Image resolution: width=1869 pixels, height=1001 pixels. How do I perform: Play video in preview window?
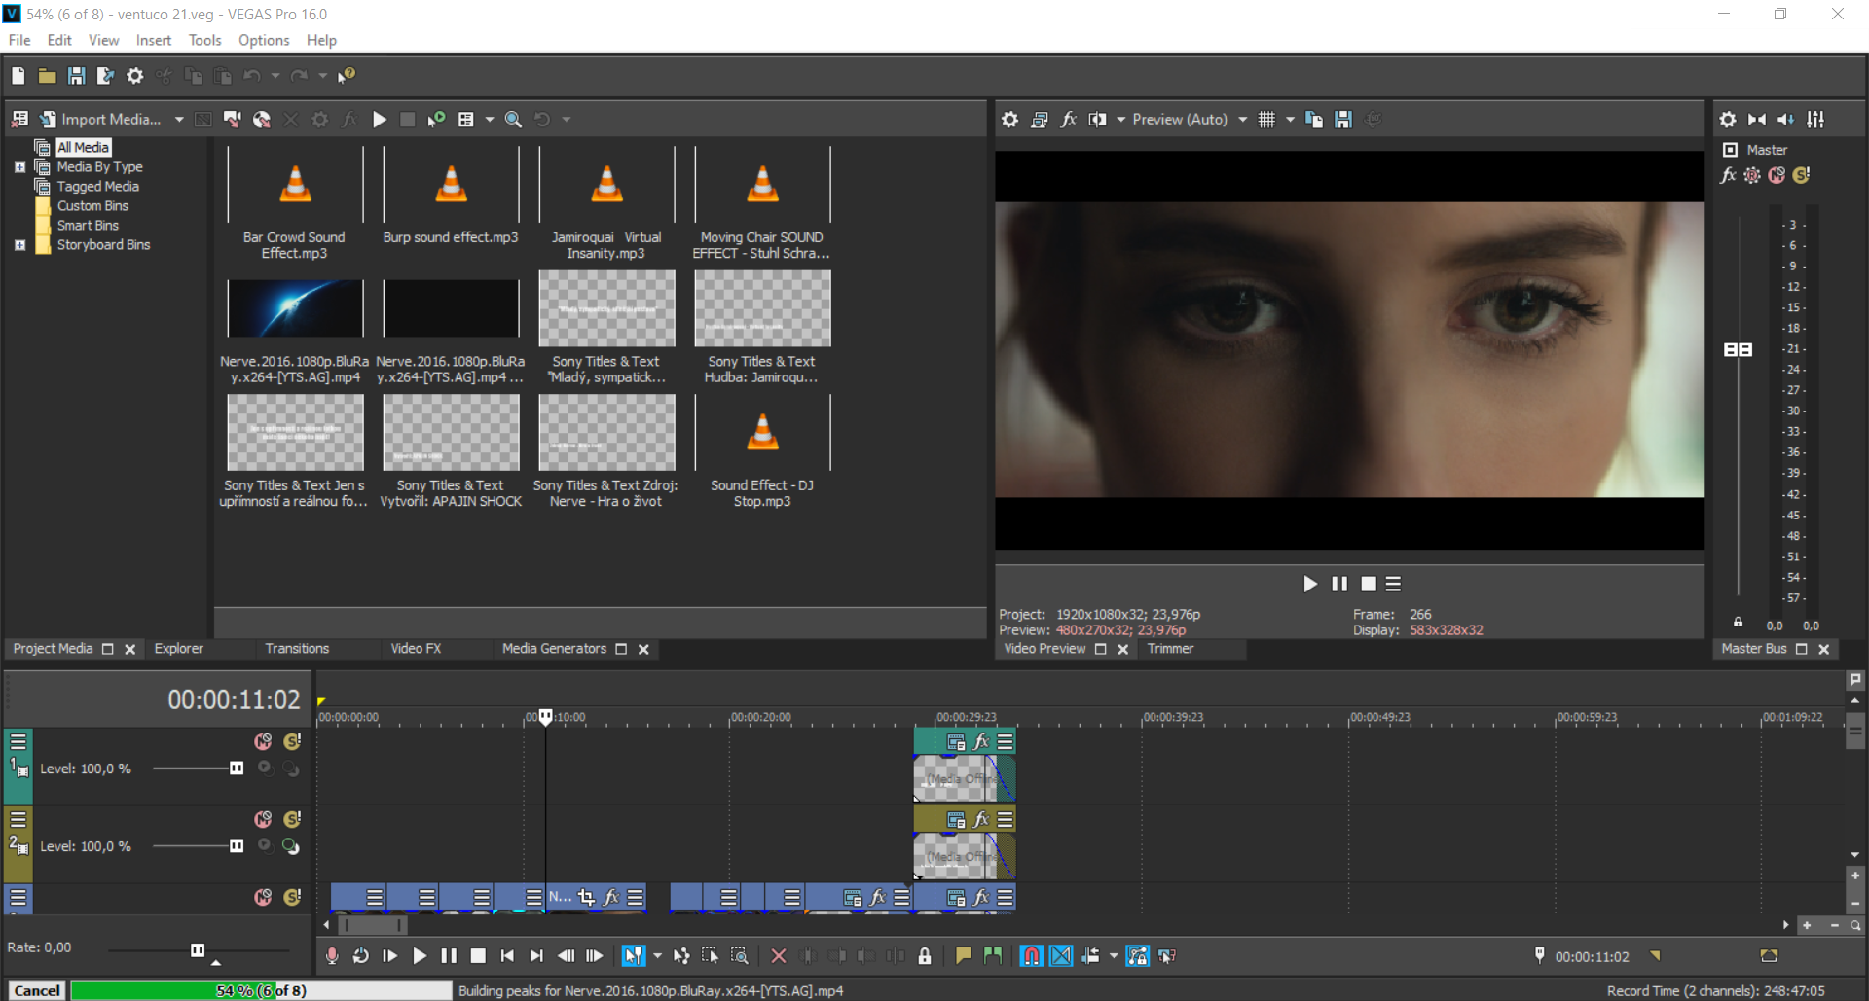pyautogui.click(x=1309, y=584)
